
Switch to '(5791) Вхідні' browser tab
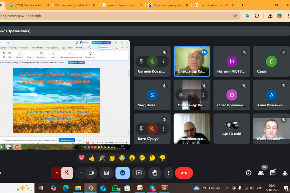click(x=29, y=5)
